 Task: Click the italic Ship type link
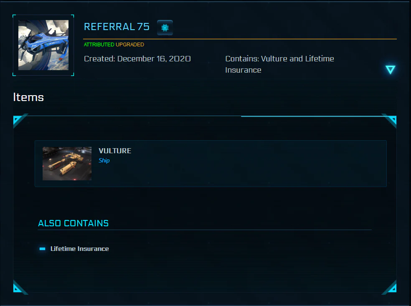(104, 160)
